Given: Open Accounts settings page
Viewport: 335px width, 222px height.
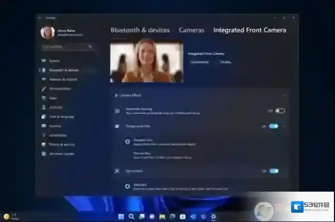Looking at the screenshot, I should coord(56,107).
